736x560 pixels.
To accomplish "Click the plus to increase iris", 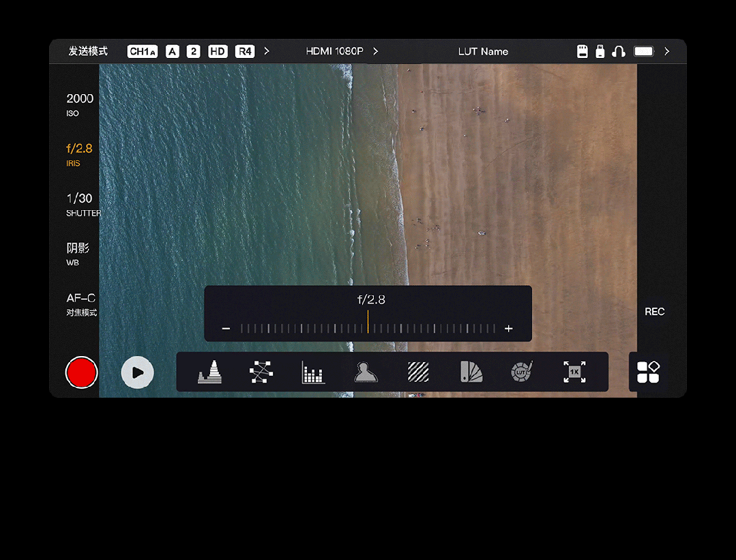I will (508, 329).
